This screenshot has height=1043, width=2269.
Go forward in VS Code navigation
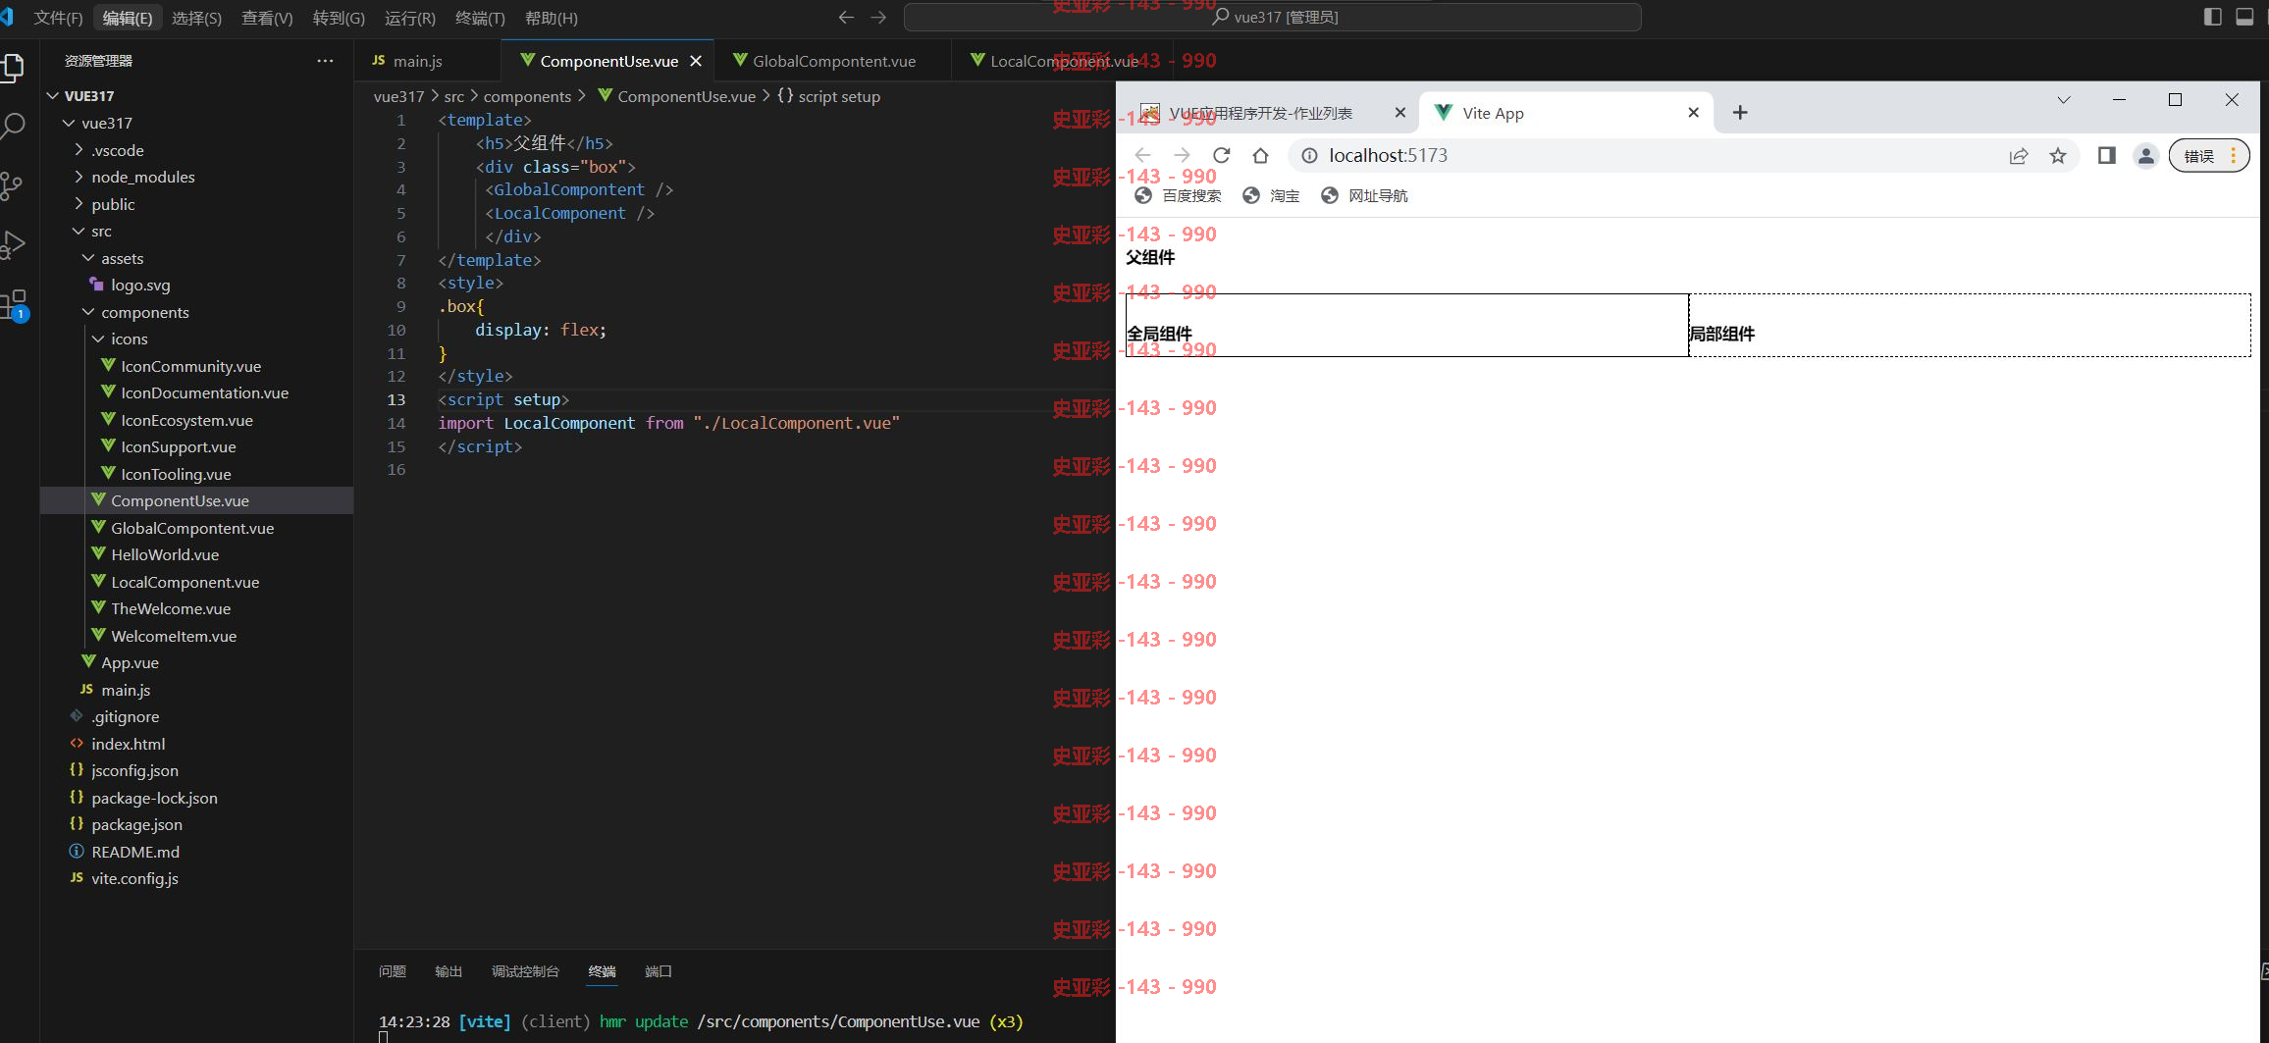point(878,17)
